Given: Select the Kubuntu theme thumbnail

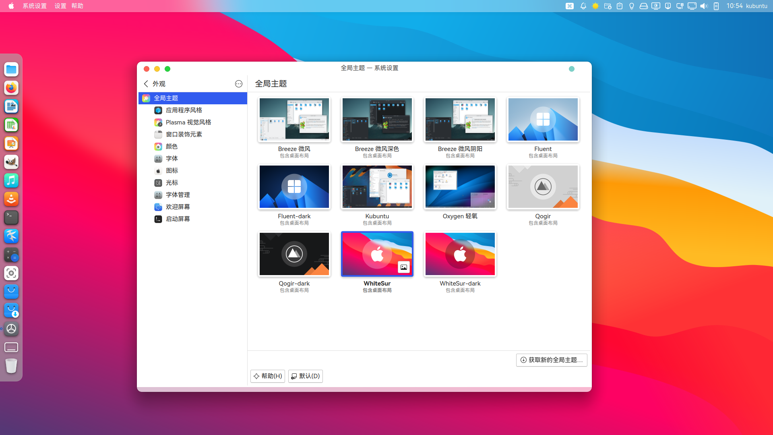Looking at the screenshot, I should pyautogui.click(x=377, y=187).
